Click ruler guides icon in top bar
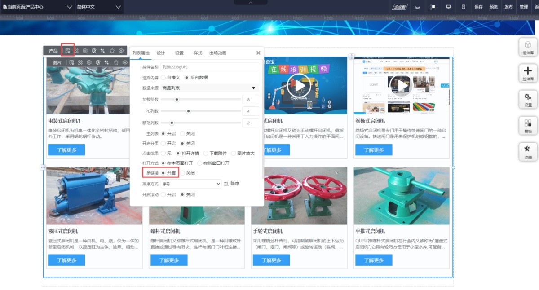This screenshot has height=290, width=539. (433, 7)
